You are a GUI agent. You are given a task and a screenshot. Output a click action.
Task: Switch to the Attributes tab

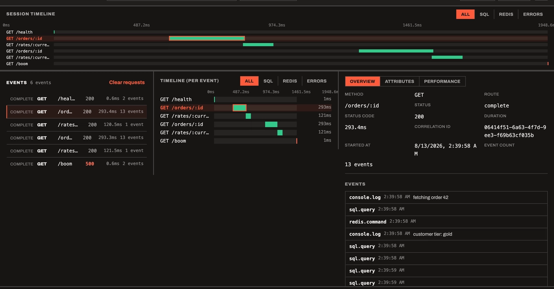tap(399, 81)
